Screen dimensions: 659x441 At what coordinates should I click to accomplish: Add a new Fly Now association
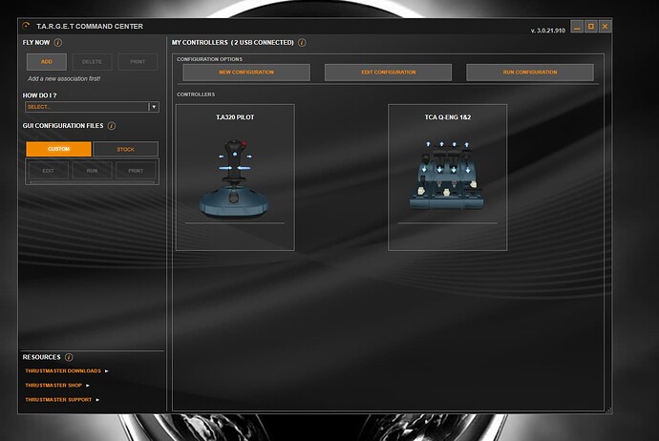pyautogui.click(x=47, y=62)
